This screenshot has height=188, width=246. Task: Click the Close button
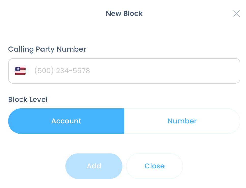[155, 166]
